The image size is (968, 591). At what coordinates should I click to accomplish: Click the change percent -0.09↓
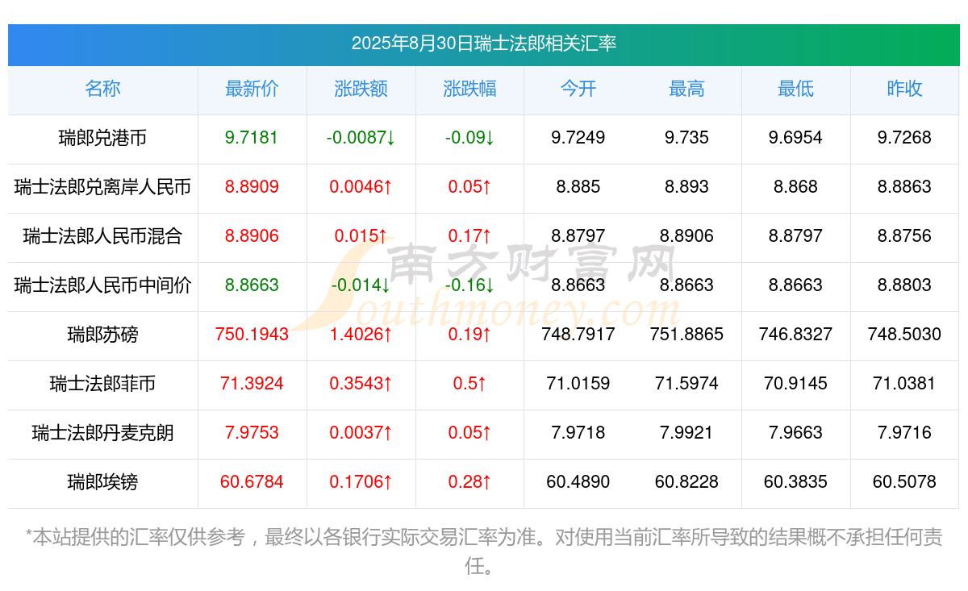point(469,138)
